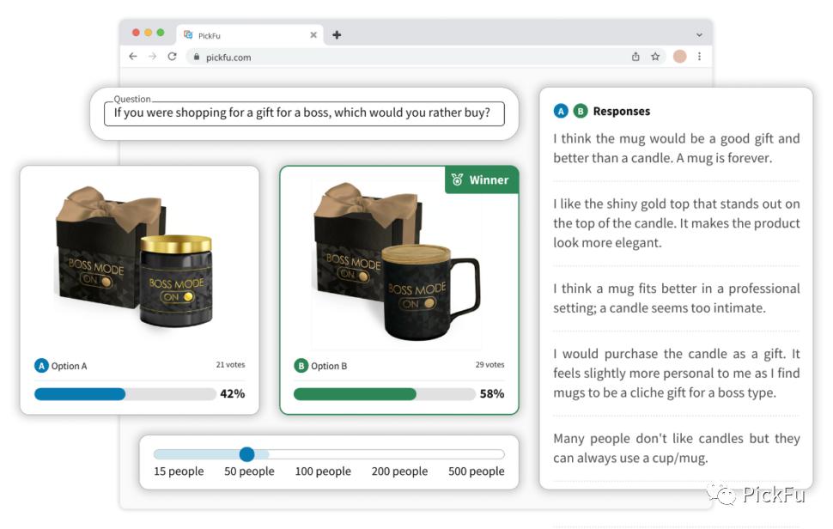Open a new tab with the plus button
The image size is (833, 529).
click(337, 35)
